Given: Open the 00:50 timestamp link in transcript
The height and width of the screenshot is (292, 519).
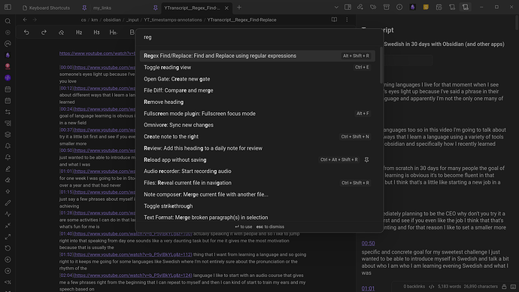Looking at the screenshot, I should (368, 243).
